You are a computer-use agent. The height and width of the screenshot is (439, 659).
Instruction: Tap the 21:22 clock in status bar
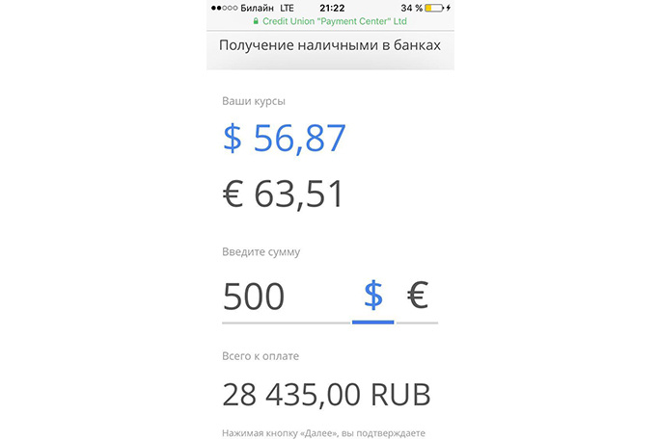[329, 7]
